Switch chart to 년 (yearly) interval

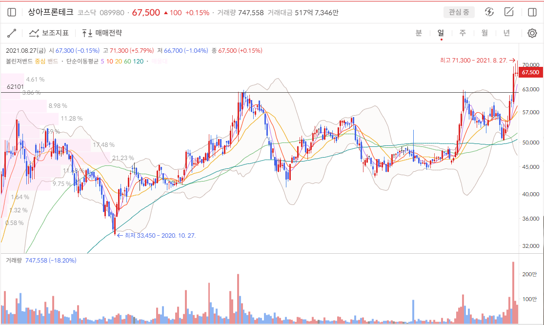(x=506, y=33)
